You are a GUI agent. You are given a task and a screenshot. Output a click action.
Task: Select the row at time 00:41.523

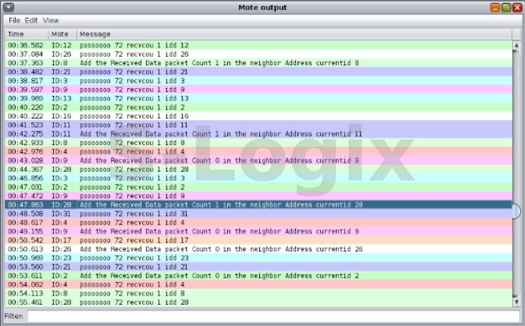click(x=259, y=125)
